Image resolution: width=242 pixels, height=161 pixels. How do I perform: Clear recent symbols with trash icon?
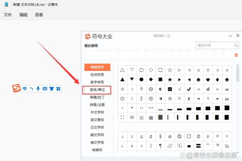click(x=236, y=55)
